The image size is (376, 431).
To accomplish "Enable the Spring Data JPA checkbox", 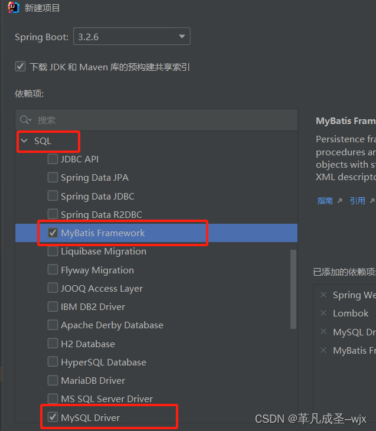I will click(x=53, y=177).
